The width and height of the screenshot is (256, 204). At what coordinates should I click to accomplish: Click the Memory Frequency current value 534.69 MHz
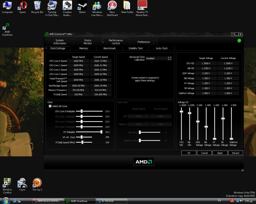(101, 90)
